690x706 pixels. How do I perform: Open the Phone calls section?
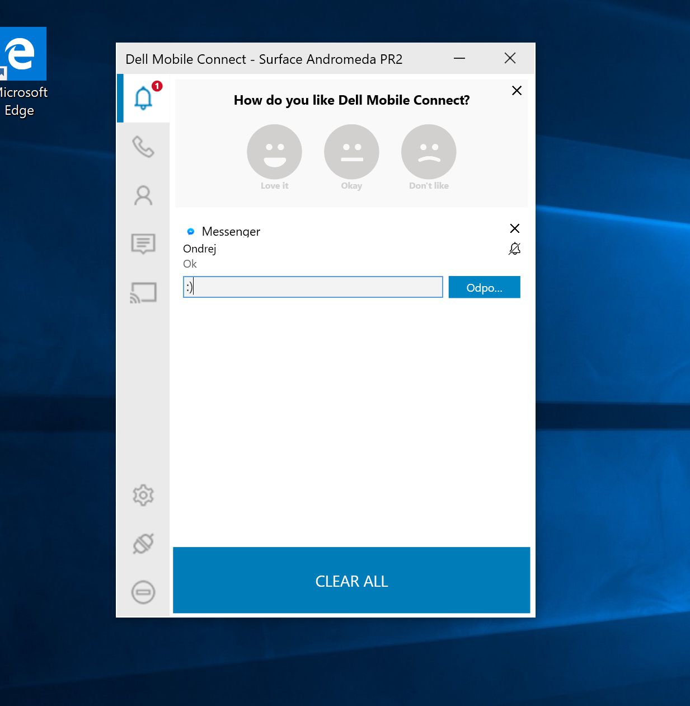pos(143,147)
